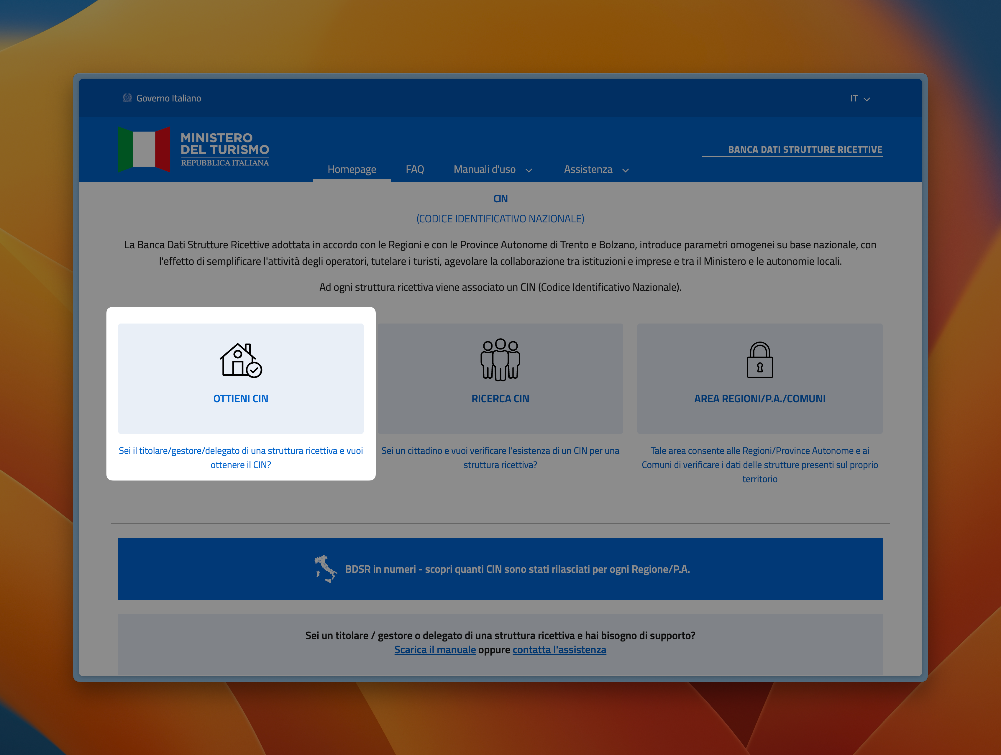
Task: Click the OTTIENI CIN title
Action: point(241,399)
